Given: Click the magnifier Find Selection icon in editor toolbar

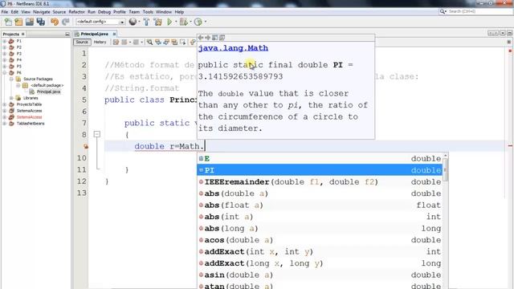Looking at the screenshot, I should tap(149, 43).
